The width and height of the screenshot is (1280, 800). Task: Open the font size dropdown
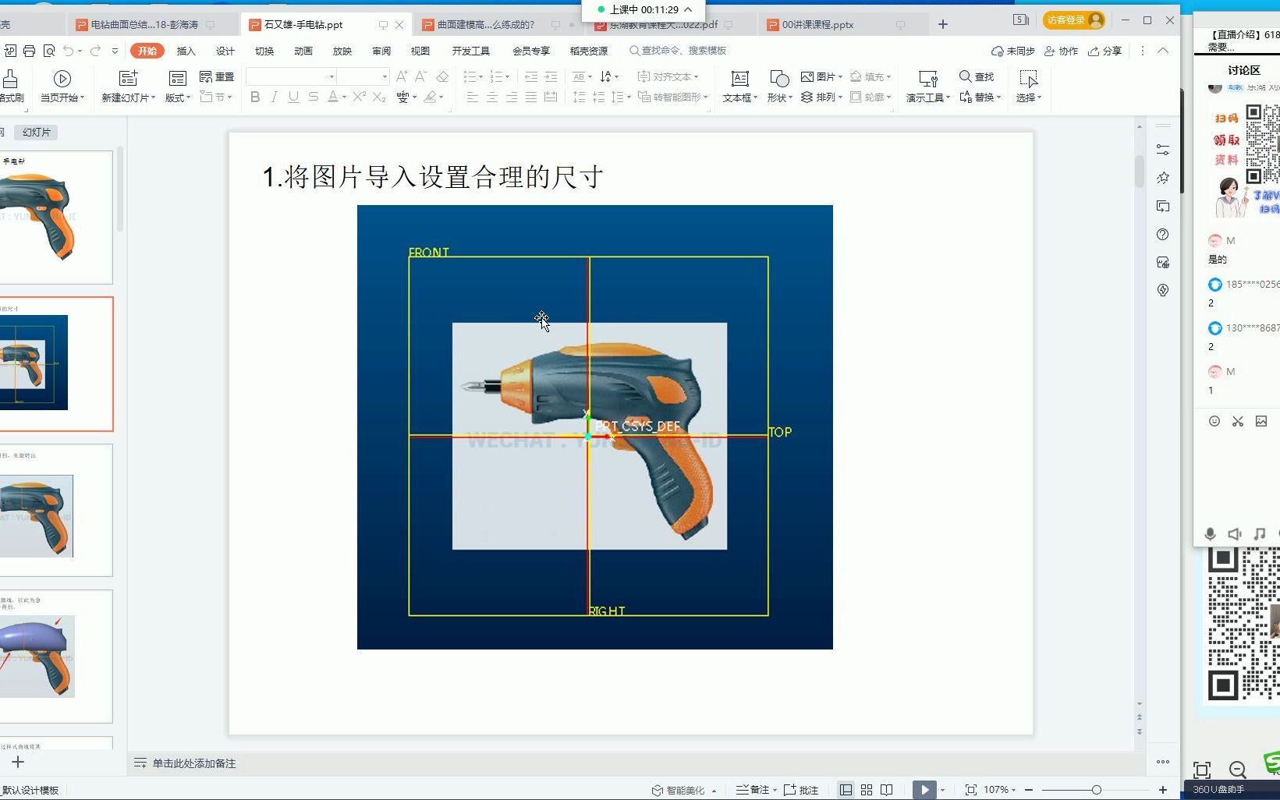pyautogui.click(x=383, y=76)
